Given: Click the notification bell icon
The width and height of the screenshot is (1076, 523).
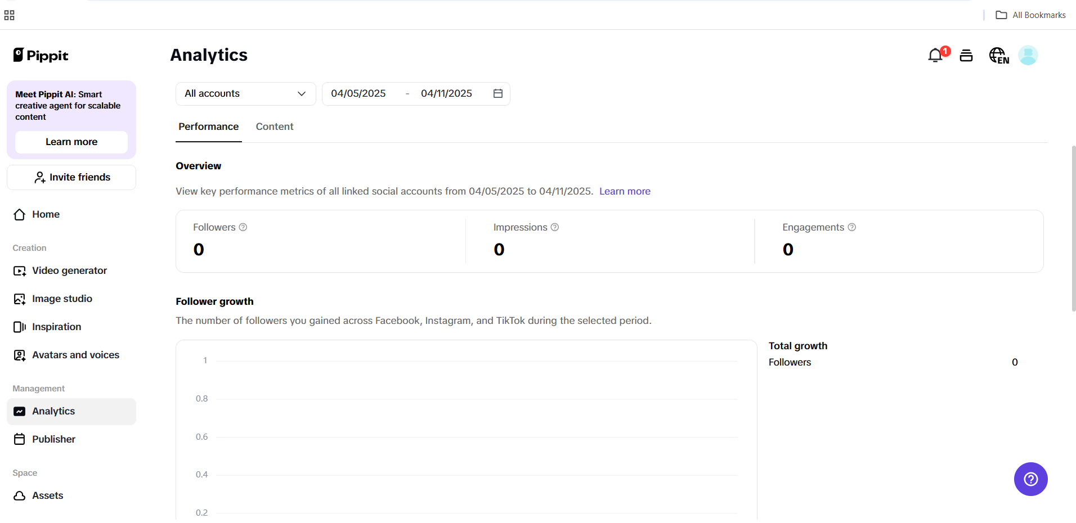Looking at the screenshot, I should point(935,55).
